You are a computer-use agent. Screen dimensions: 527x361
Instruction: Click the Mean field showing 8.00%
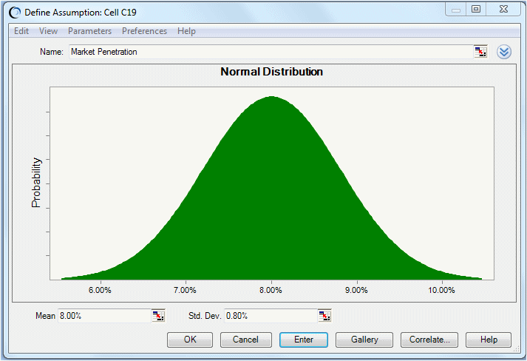click(104, 316)
